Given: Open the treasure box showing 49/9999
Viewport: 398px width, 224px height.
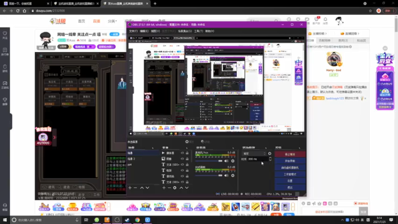Looking at the screenshot, I should pos(43,137).
